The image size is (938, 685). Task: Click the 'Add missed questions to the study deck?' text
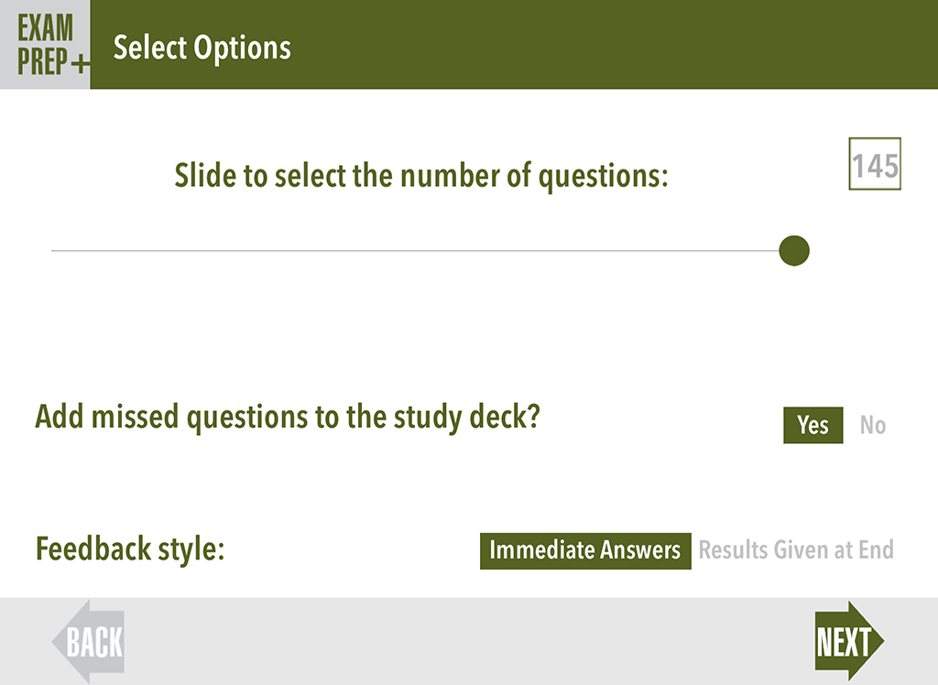[x=288, y=417]
